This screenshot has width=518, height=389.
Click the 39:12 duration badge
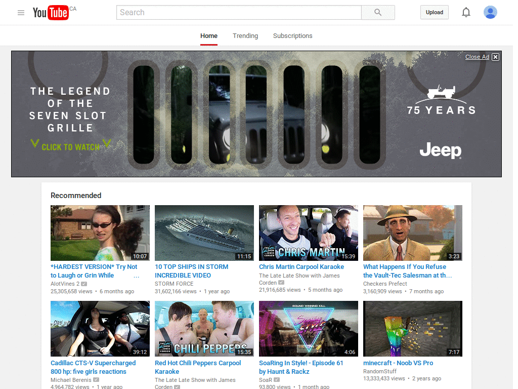140,353
